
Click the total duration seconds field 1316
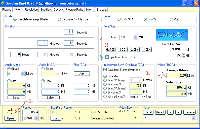click(69, 32)
